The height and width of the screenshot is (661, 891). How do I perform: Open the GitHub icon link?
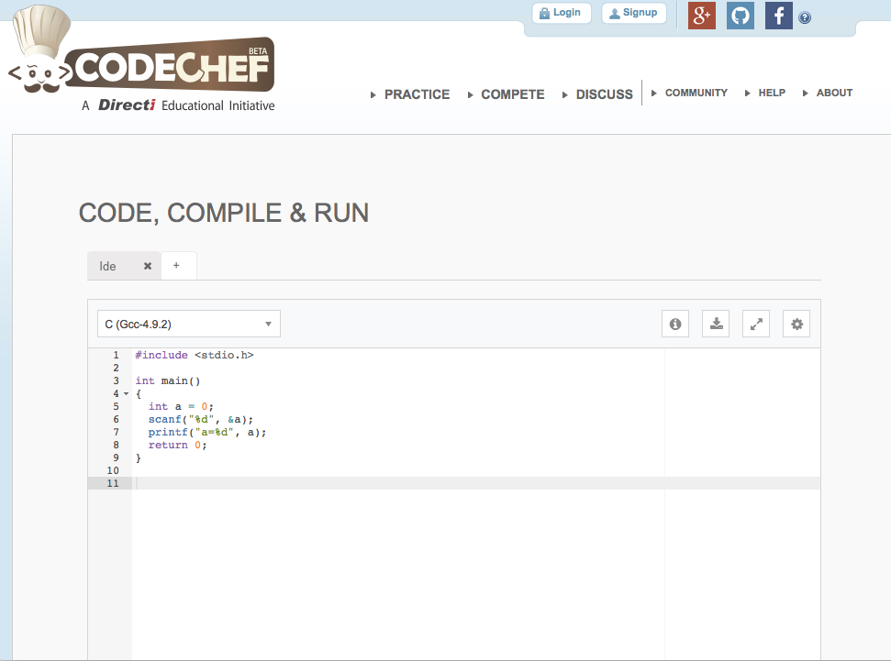tap(741, 16)
